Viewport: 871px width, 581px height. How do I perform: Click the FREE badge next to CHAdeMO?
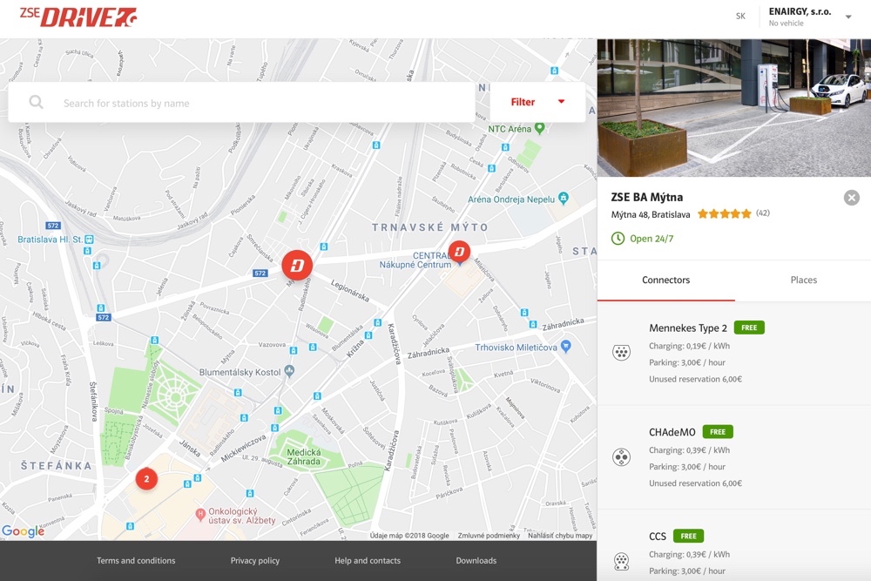718,431
